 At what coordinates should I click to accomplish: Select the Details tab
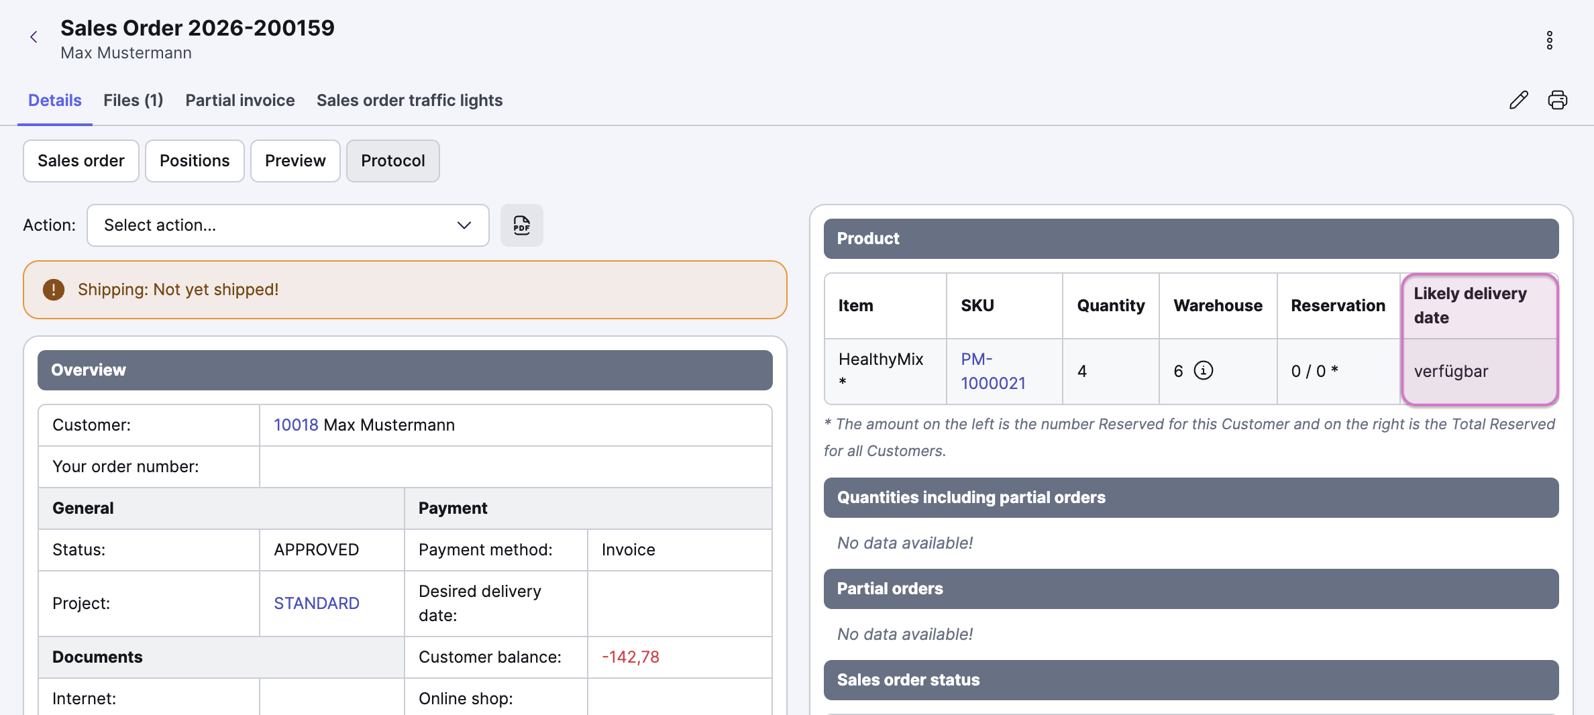(55, 100)
